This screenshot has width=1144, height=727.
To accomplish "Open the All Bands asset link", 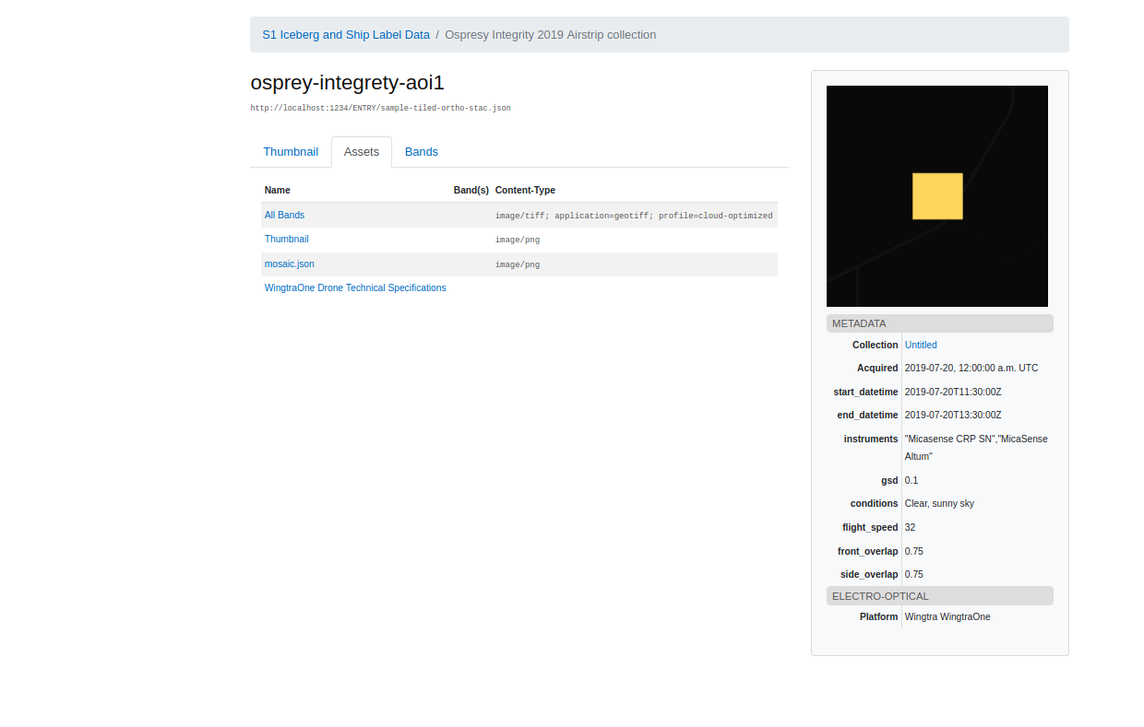I will click(x=284, y=215).
